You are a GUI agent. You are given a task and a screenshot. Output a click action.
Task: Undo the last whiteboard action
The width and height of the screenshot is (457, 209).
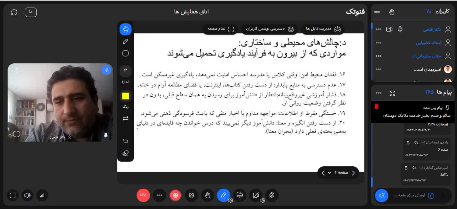pyautogui.click(x=125, y=141)
